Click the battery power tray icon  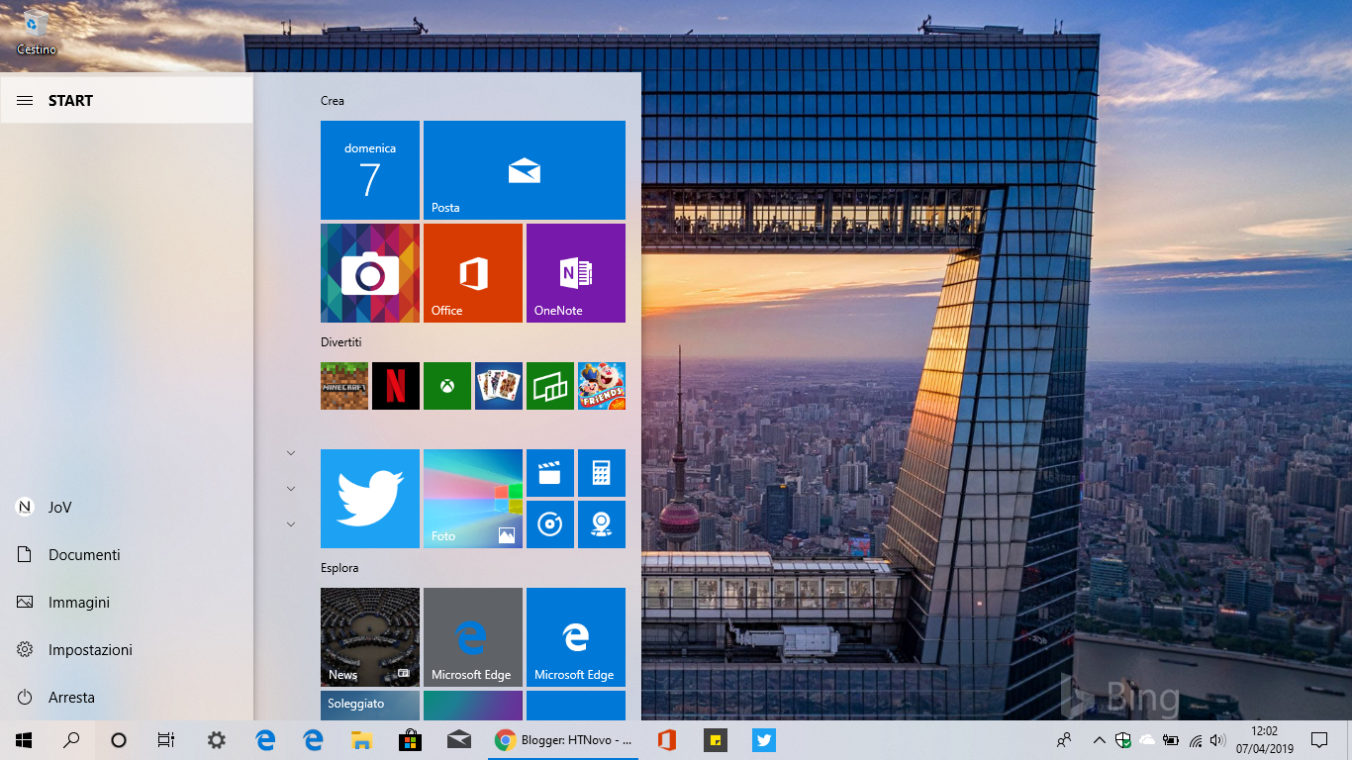1171,740
